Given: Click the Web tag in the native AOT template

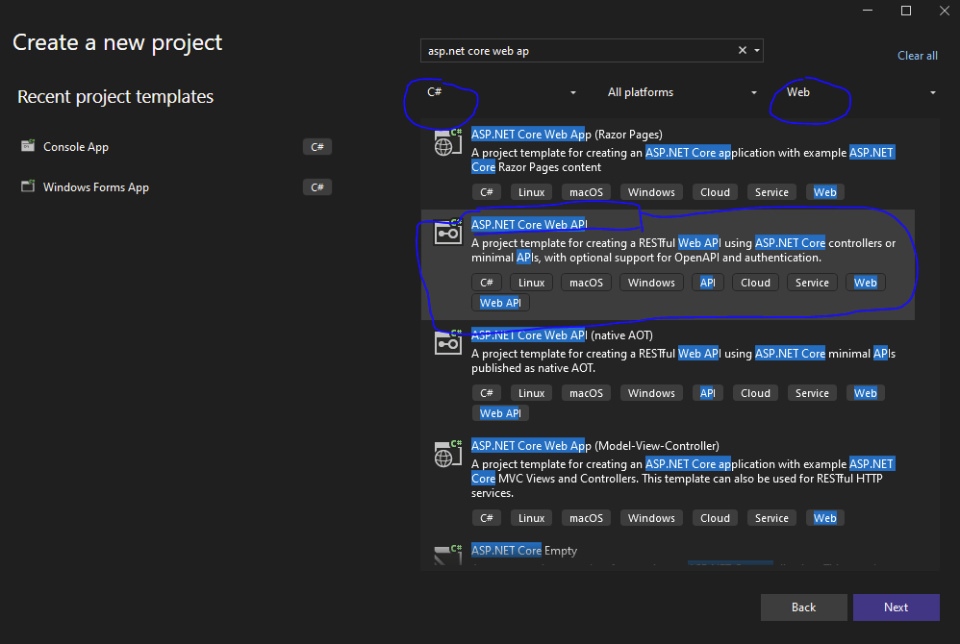Looking at the screenshot, I should pos(866,393).
